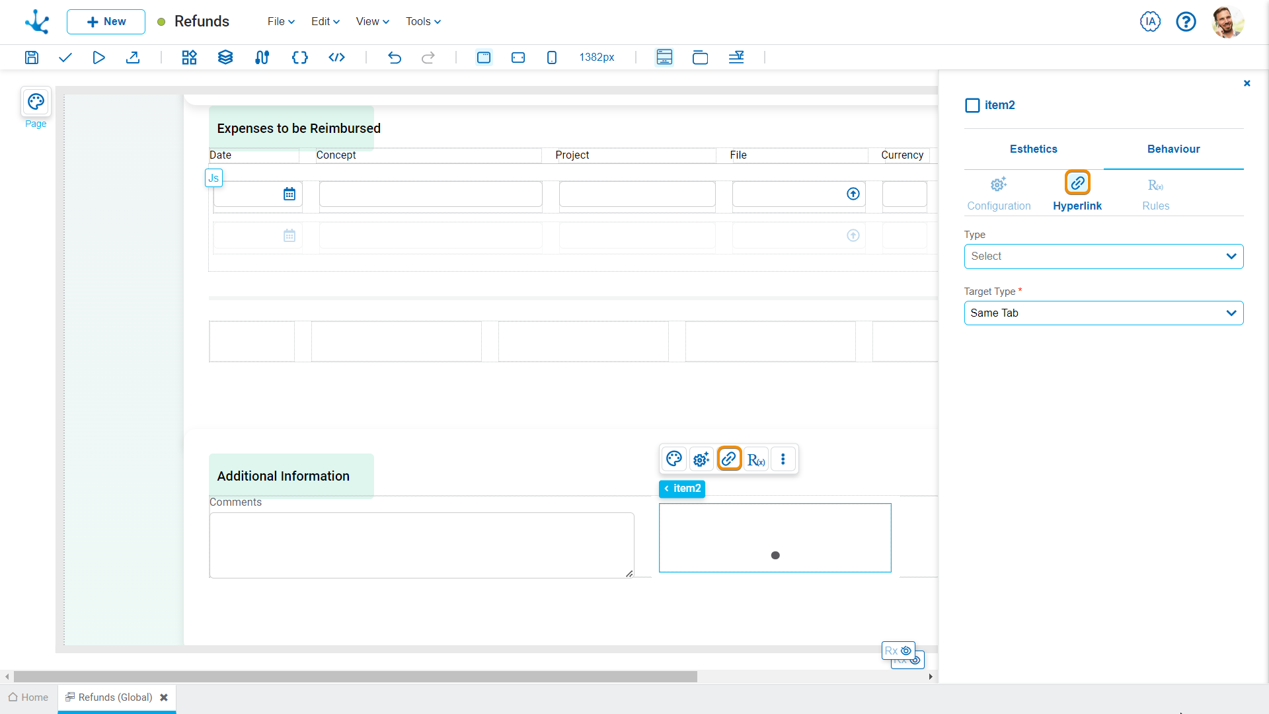
Task: Expand the Type Select dropdown
Action: pyautogui.click(x=1103, y=257)
